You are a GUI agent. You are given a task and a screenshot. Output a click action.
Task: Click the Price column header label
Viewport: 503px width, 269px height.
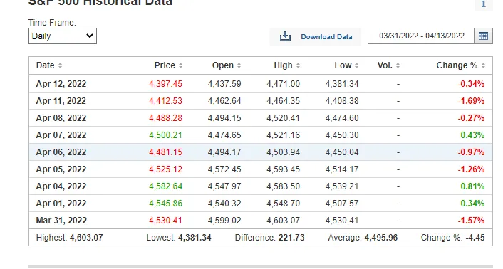165,65
